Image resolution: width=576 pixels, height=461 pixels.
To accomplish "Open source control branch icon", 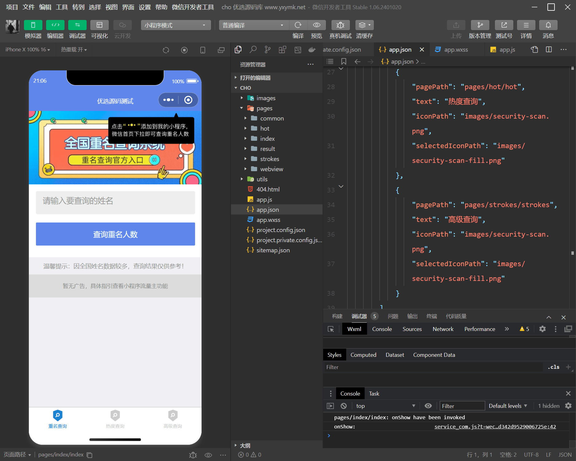I will pyautogui.click(x=268, y=49).
